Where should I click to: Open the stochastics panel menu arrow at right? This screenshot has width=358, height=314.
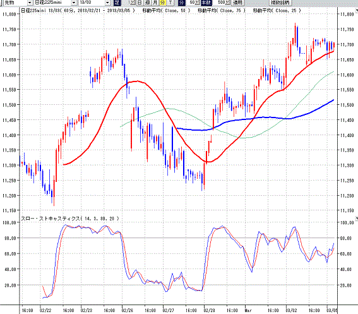tap(356, 219)
